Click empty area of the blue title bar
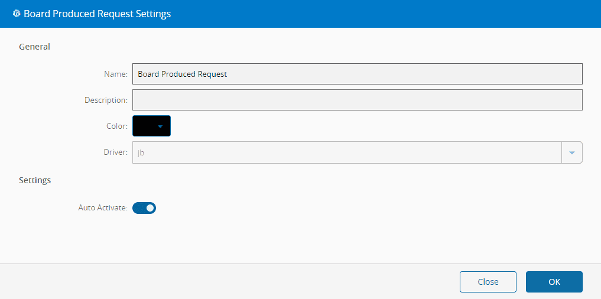The image size is (601, 299). (384, 14)
